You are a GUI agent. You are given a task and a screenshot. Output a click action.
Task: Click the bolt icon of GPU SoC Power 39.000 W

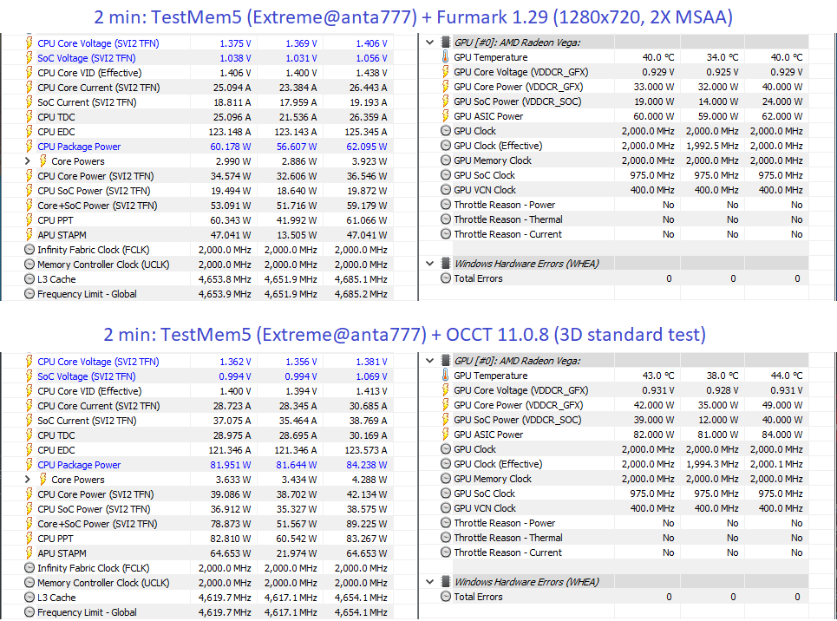click(x=446, y=420)
